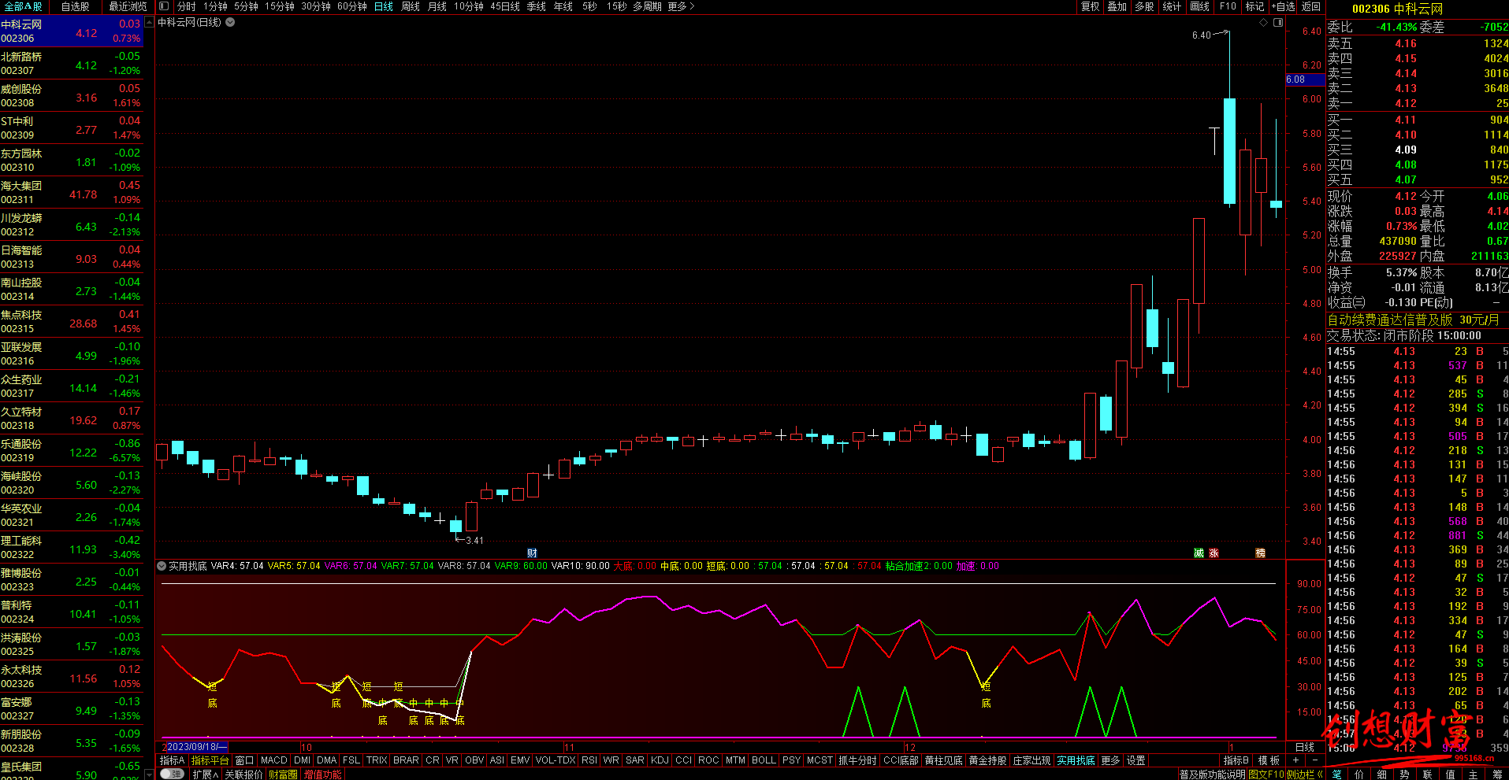
Task: Open 关联报价 related quotes
Action: 243,774
